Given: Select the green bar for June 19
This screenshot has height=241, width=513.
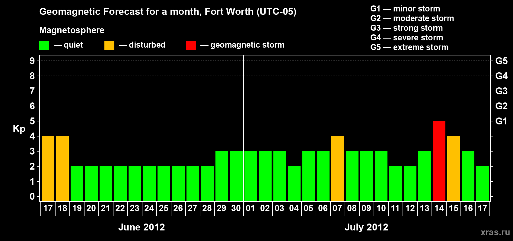Looking at the screenshot, I should point(77,183).
